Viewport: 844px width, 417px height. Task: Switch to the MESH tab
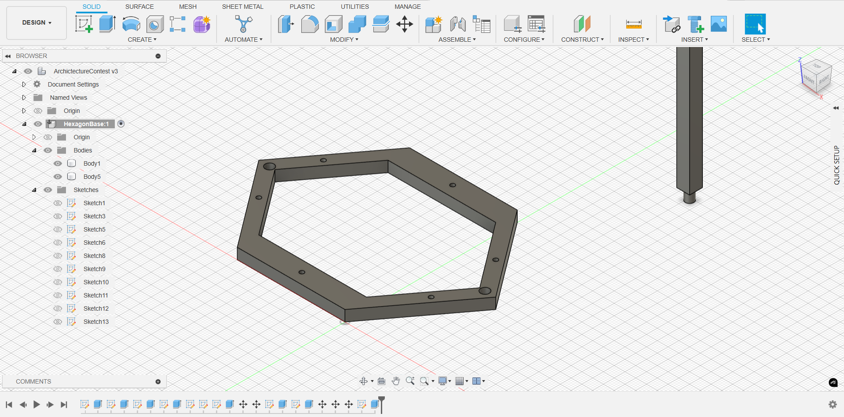(x=188, y=7)
